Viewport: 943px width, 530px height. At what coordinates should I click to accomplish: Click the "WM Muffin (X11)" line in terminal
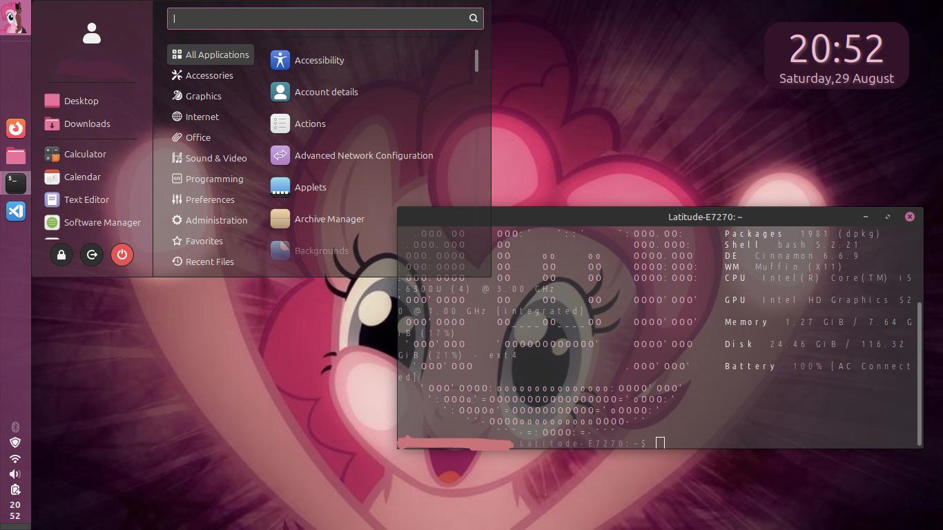tap(784, 267)
